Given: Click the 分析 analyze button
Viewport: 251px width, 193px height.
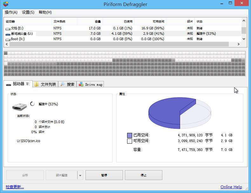Looking at the screenshot, I should [25, 175].
